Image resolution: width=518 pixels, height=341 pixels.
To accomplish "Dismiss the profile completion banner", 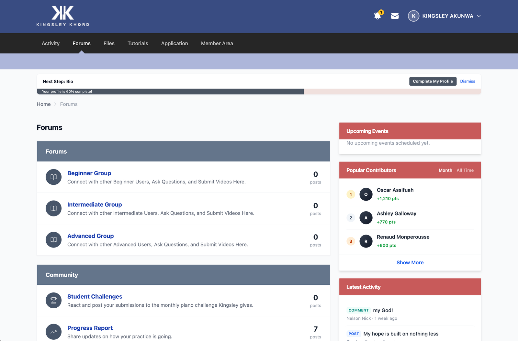I will point(467,81).
